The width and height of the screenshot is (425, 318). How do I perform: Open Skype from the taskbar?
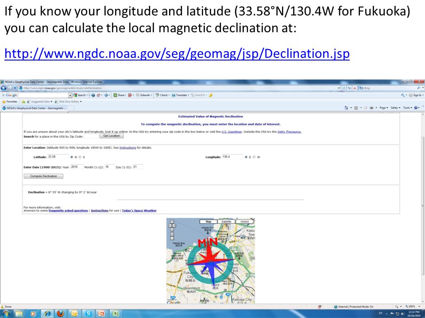point(88,314)
